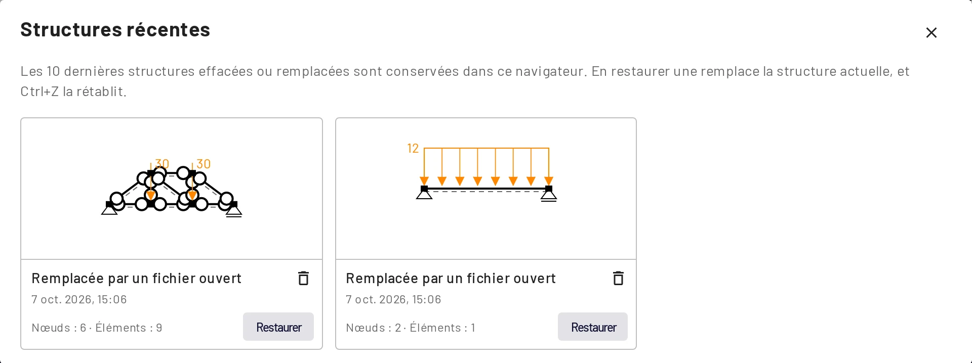This screenshot has width=972, height=363.
Task: Restore the beam with 1 element
Action: (x=593, y=327)
